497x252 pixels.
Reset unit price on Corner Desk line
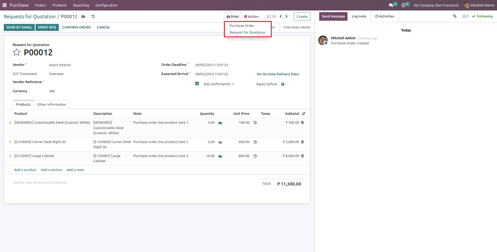point(255,142)
